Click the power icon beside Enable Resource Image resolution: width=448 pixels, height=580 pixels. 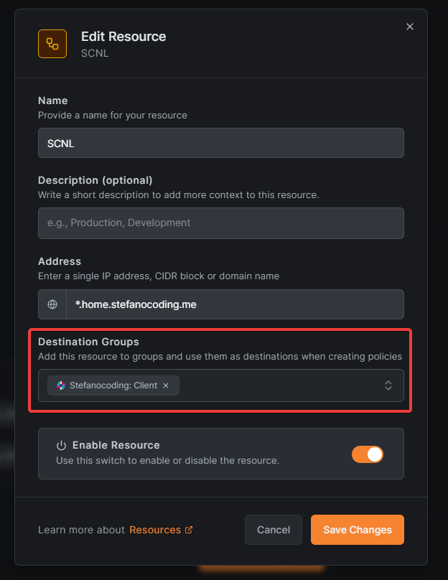[62, 445]
